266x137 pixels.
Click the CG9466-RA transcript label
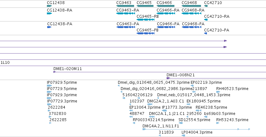pyautogui.click(x=168, y=10)
